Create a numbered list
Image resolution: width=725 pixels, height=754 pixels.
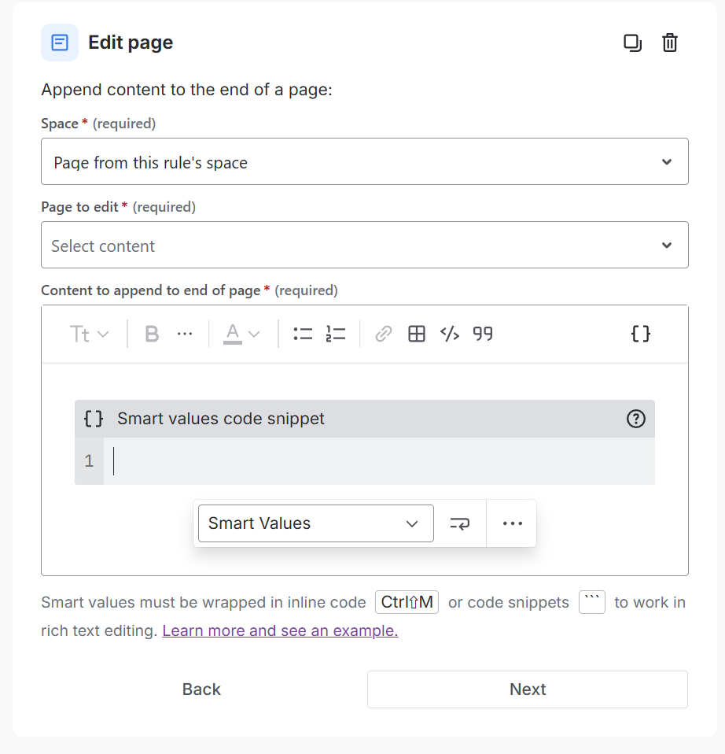point(336,334)
